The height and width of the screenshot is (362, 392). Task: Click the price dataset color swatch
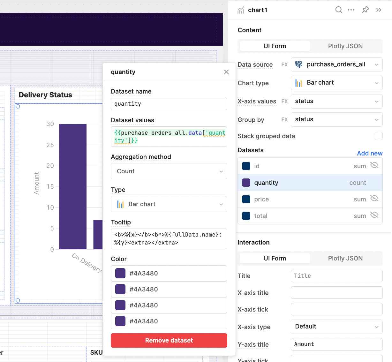(246, 199)
